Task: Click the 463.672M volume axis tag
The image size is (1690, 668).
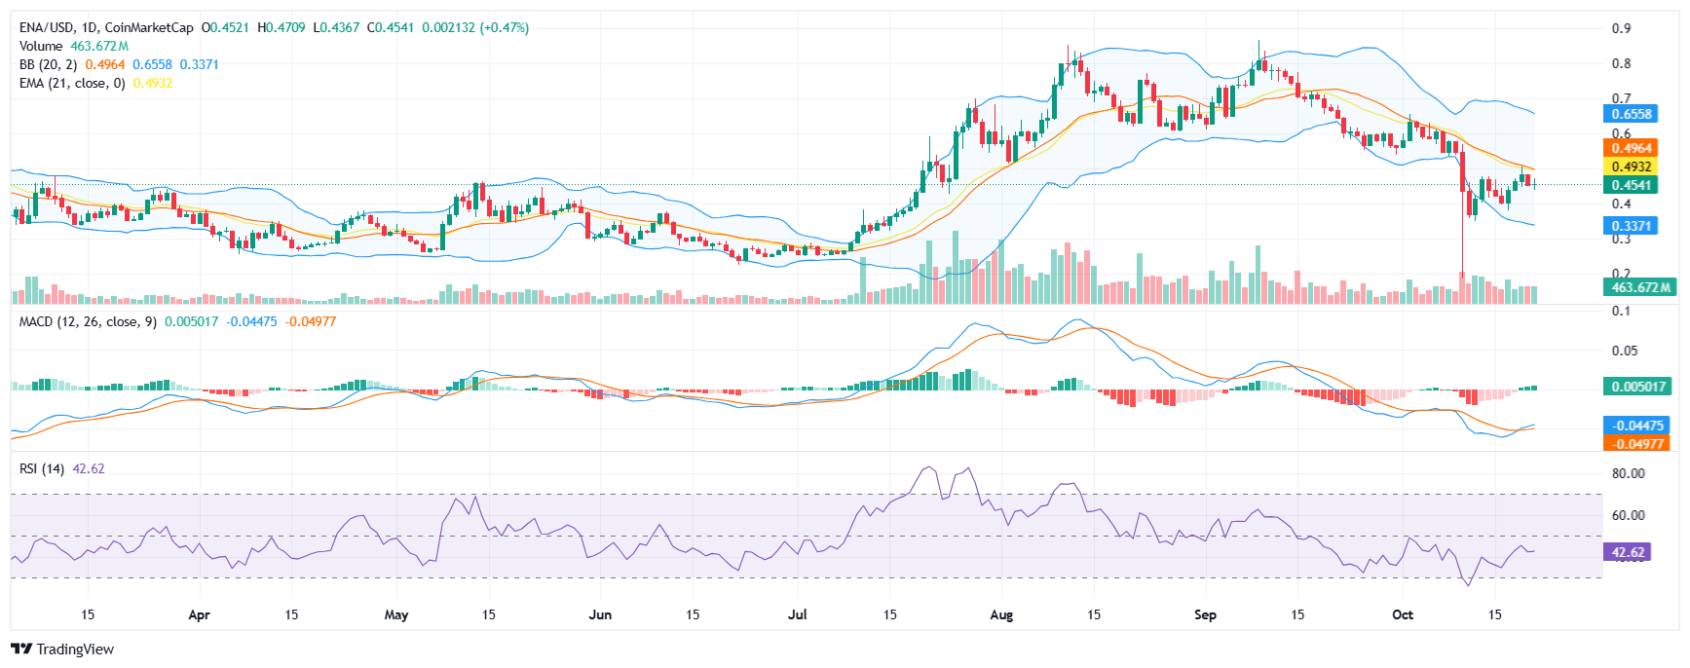Action: tap(1639, 287)
